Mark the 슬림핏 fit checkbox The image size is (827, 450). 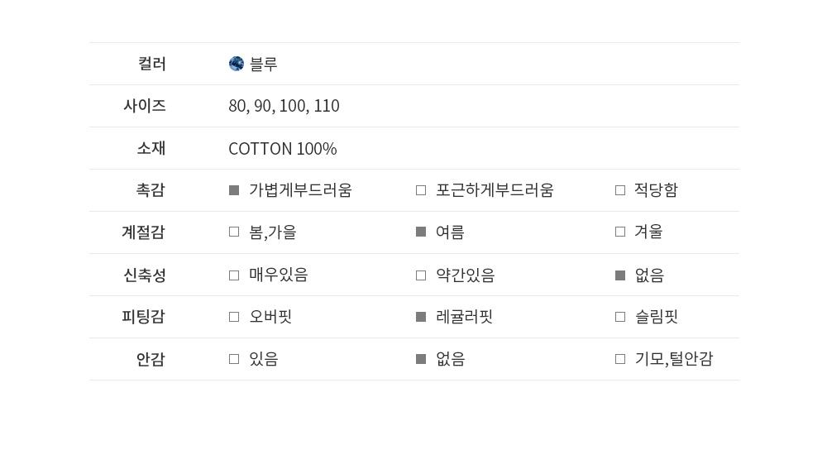pyautogui.click(x=620, y=317)
